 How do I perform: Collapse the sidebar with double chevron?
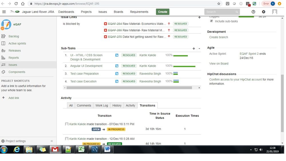(x=52, y=141)
